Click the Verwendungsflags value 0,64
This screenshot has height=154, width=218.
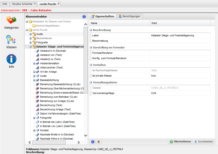(x=180, y=93)
